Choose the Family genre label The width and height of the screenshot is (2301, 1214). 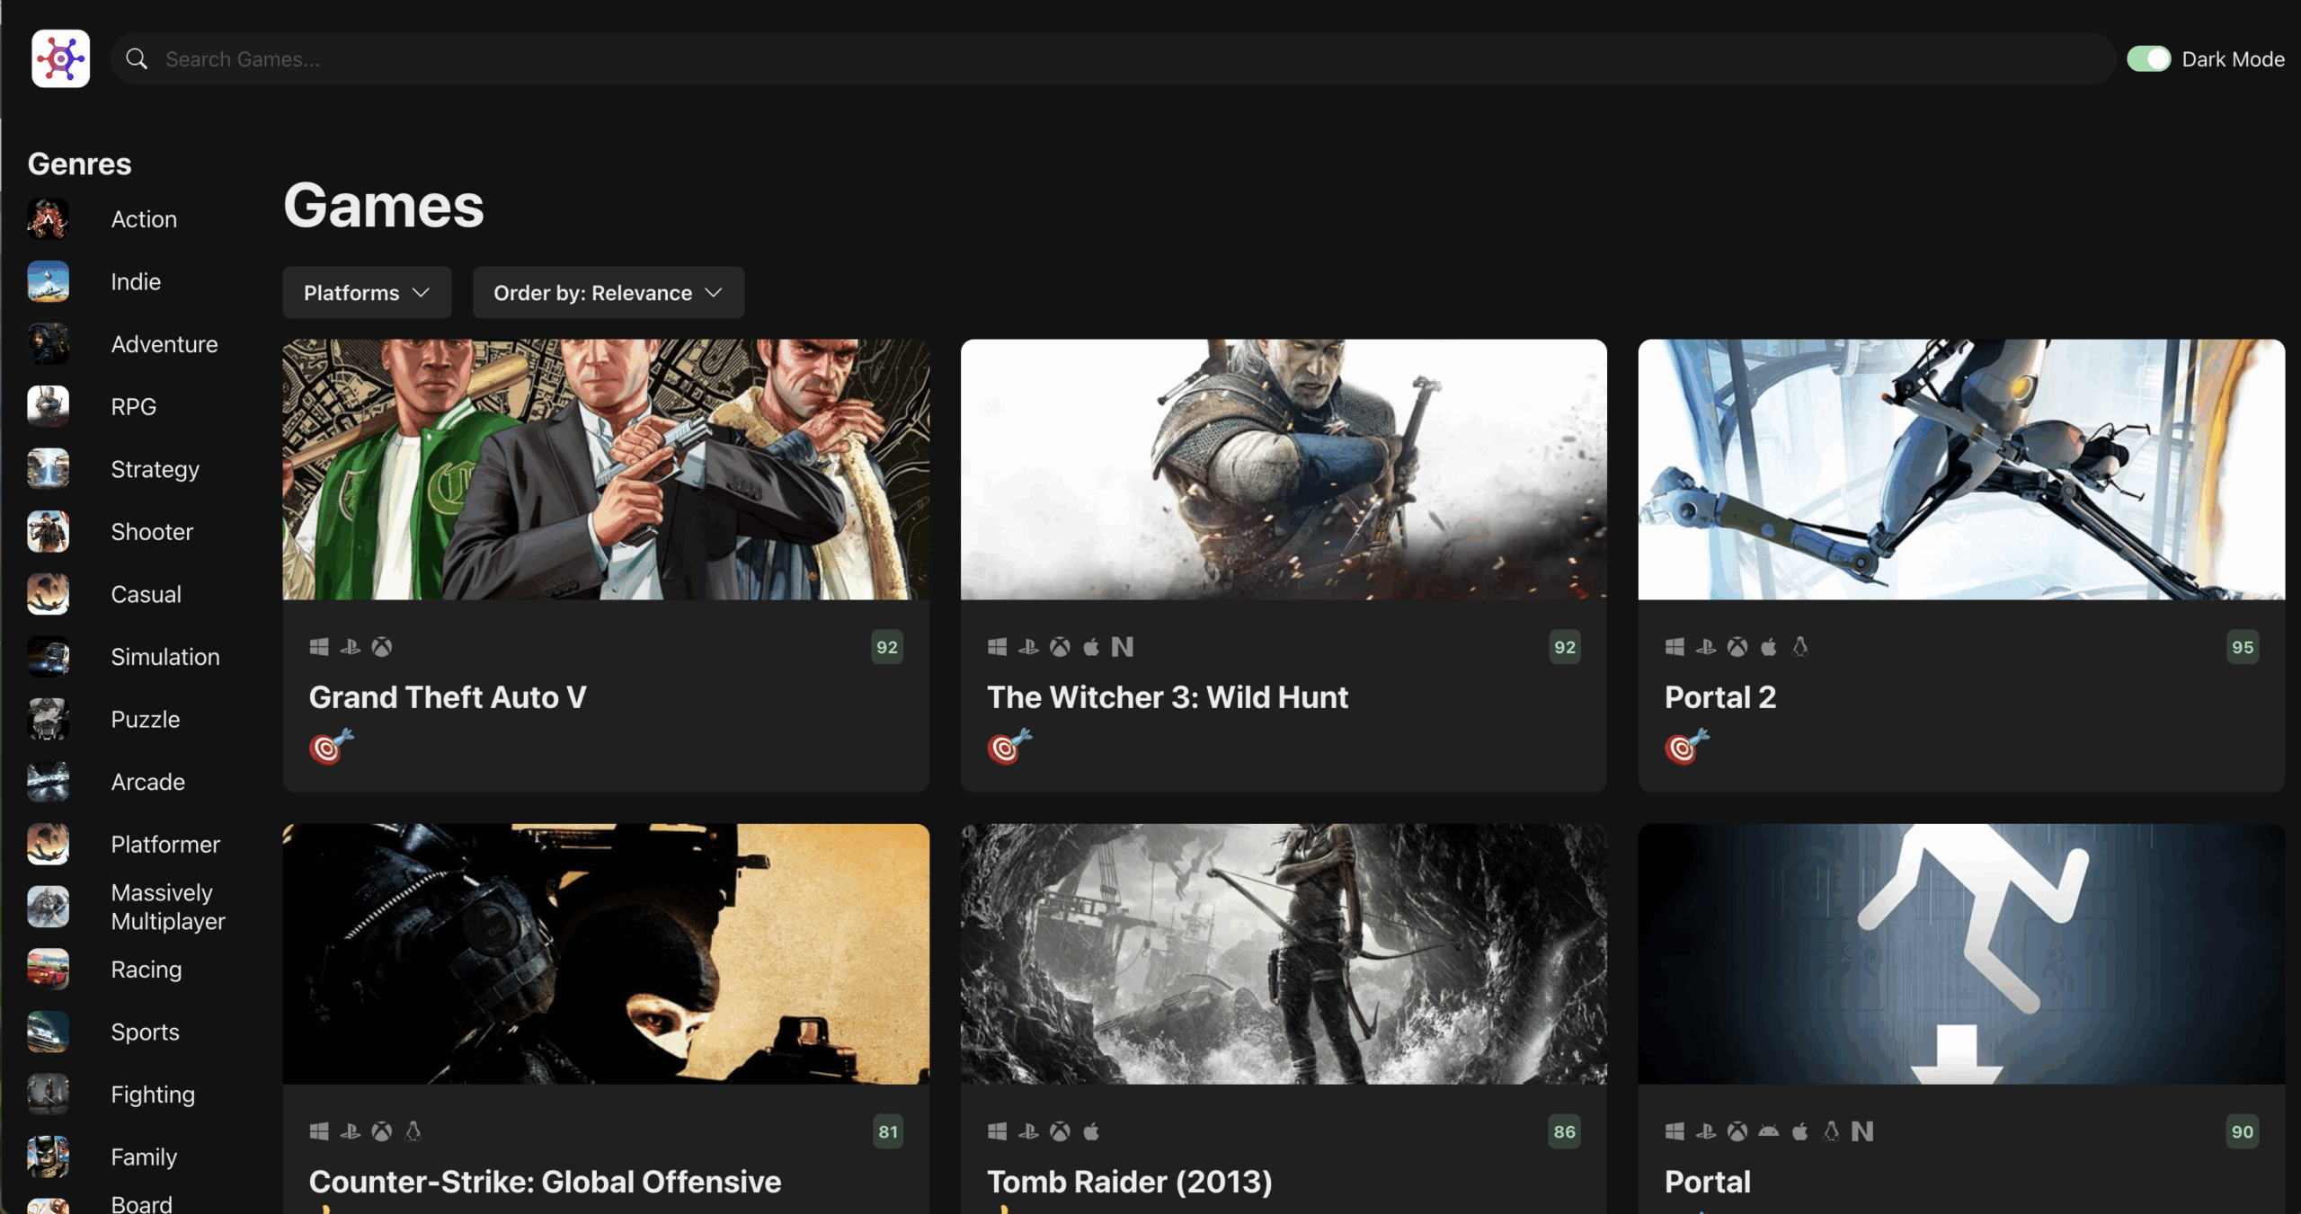(144, 1157)
